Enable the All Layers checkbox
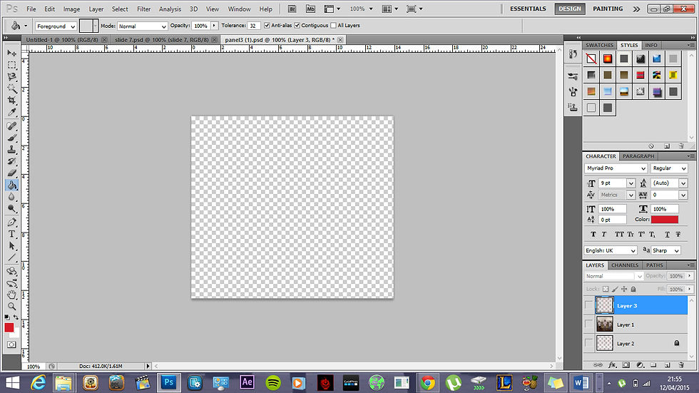The image size is (699, 393). point(333,26)
